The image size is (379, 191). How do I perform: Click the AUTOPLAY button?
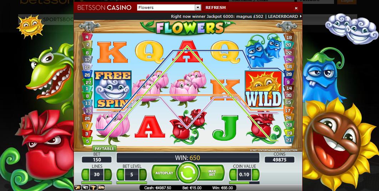165,173
